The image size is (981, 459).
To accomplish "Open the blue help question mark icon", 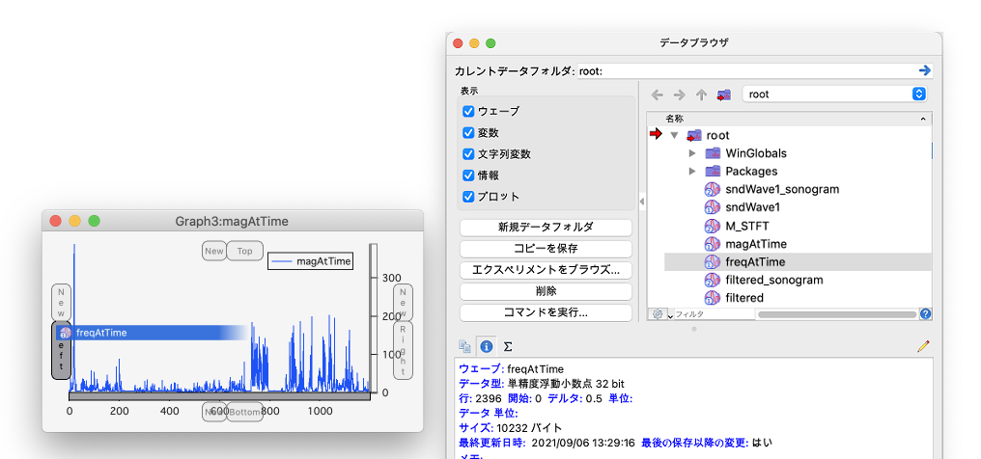I will click(x=925, y=314).
